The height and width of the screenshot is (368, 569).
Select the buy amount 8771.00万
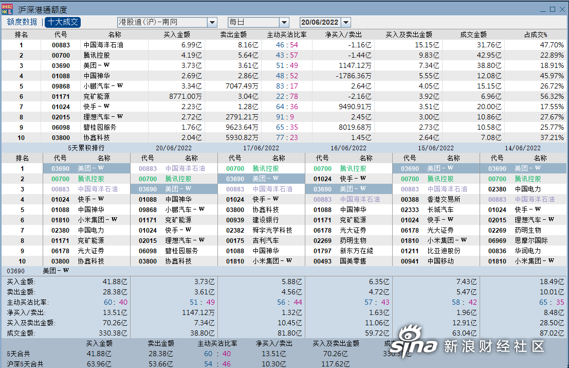click(x=186, y=97)
